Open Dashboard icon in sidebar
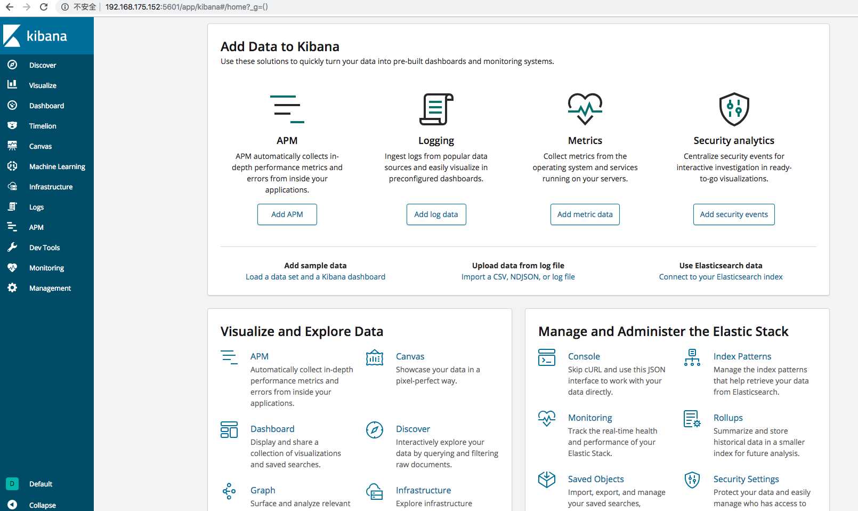 (x=12, y=105)
